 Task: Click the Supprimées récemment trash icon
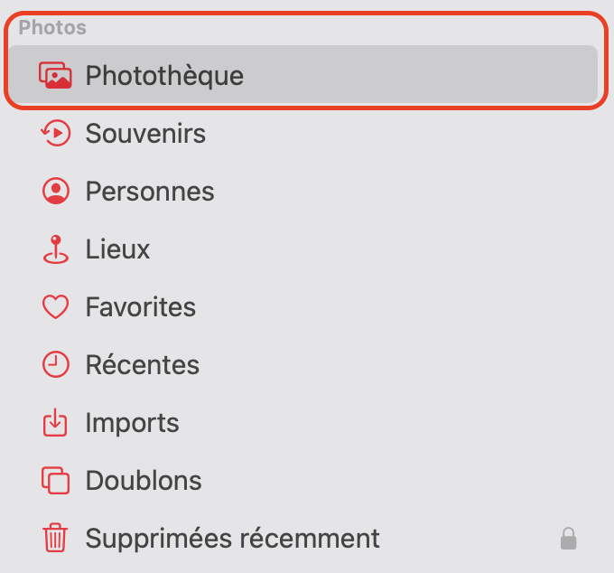click(55, 539)
